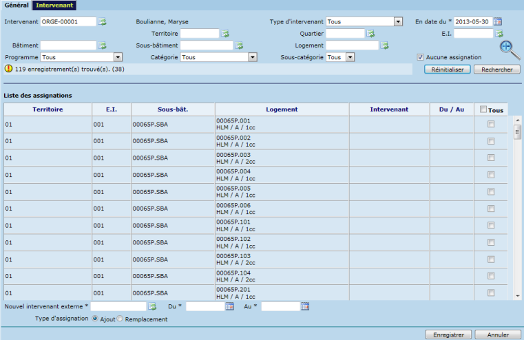524x340 pixels.
Task: Click the Logement lookup icon
Action: 385,45
